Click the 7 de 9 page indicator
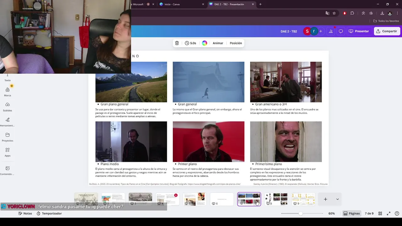This screenshot has width=402, height=226. coord(369,213)
